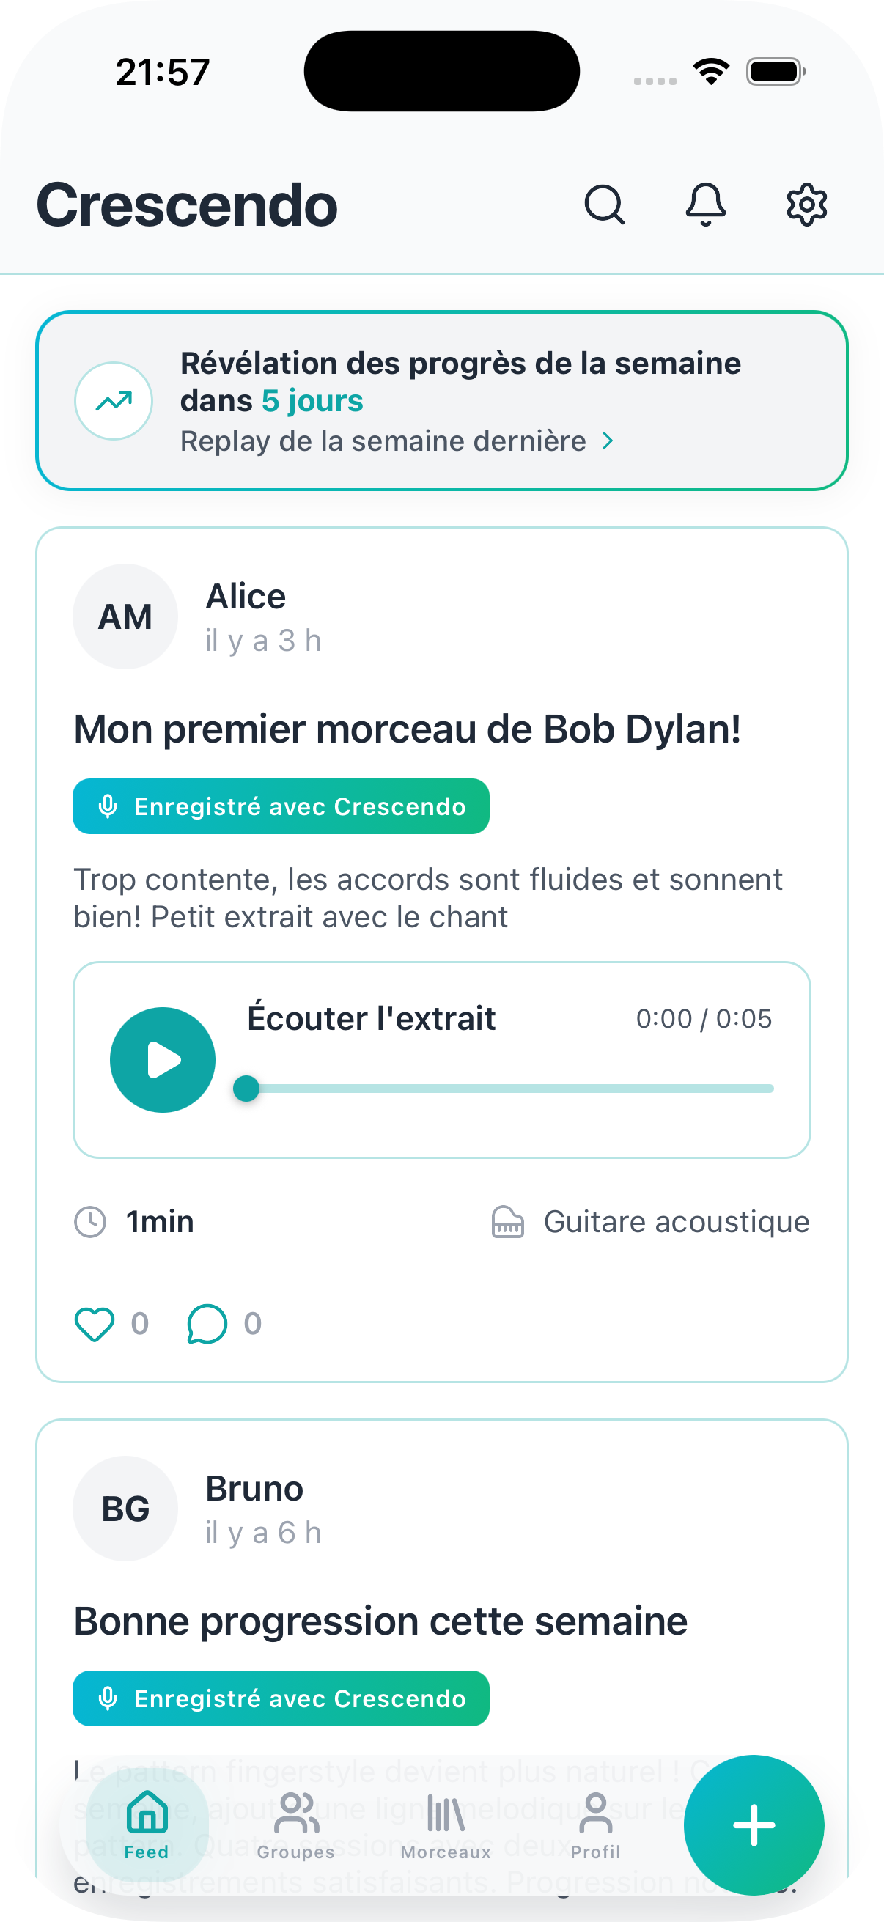Tap Alice's Enregistré avec Crescendo badge
The image size is (884, 1922).
click(x=281, y=806)
